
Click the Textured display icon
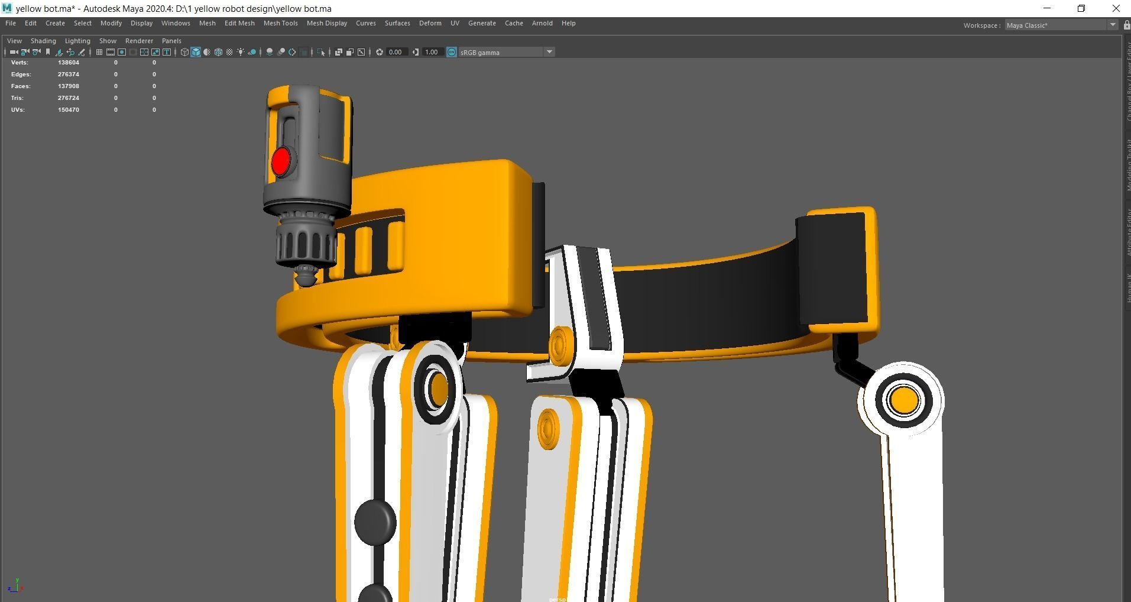229,52
